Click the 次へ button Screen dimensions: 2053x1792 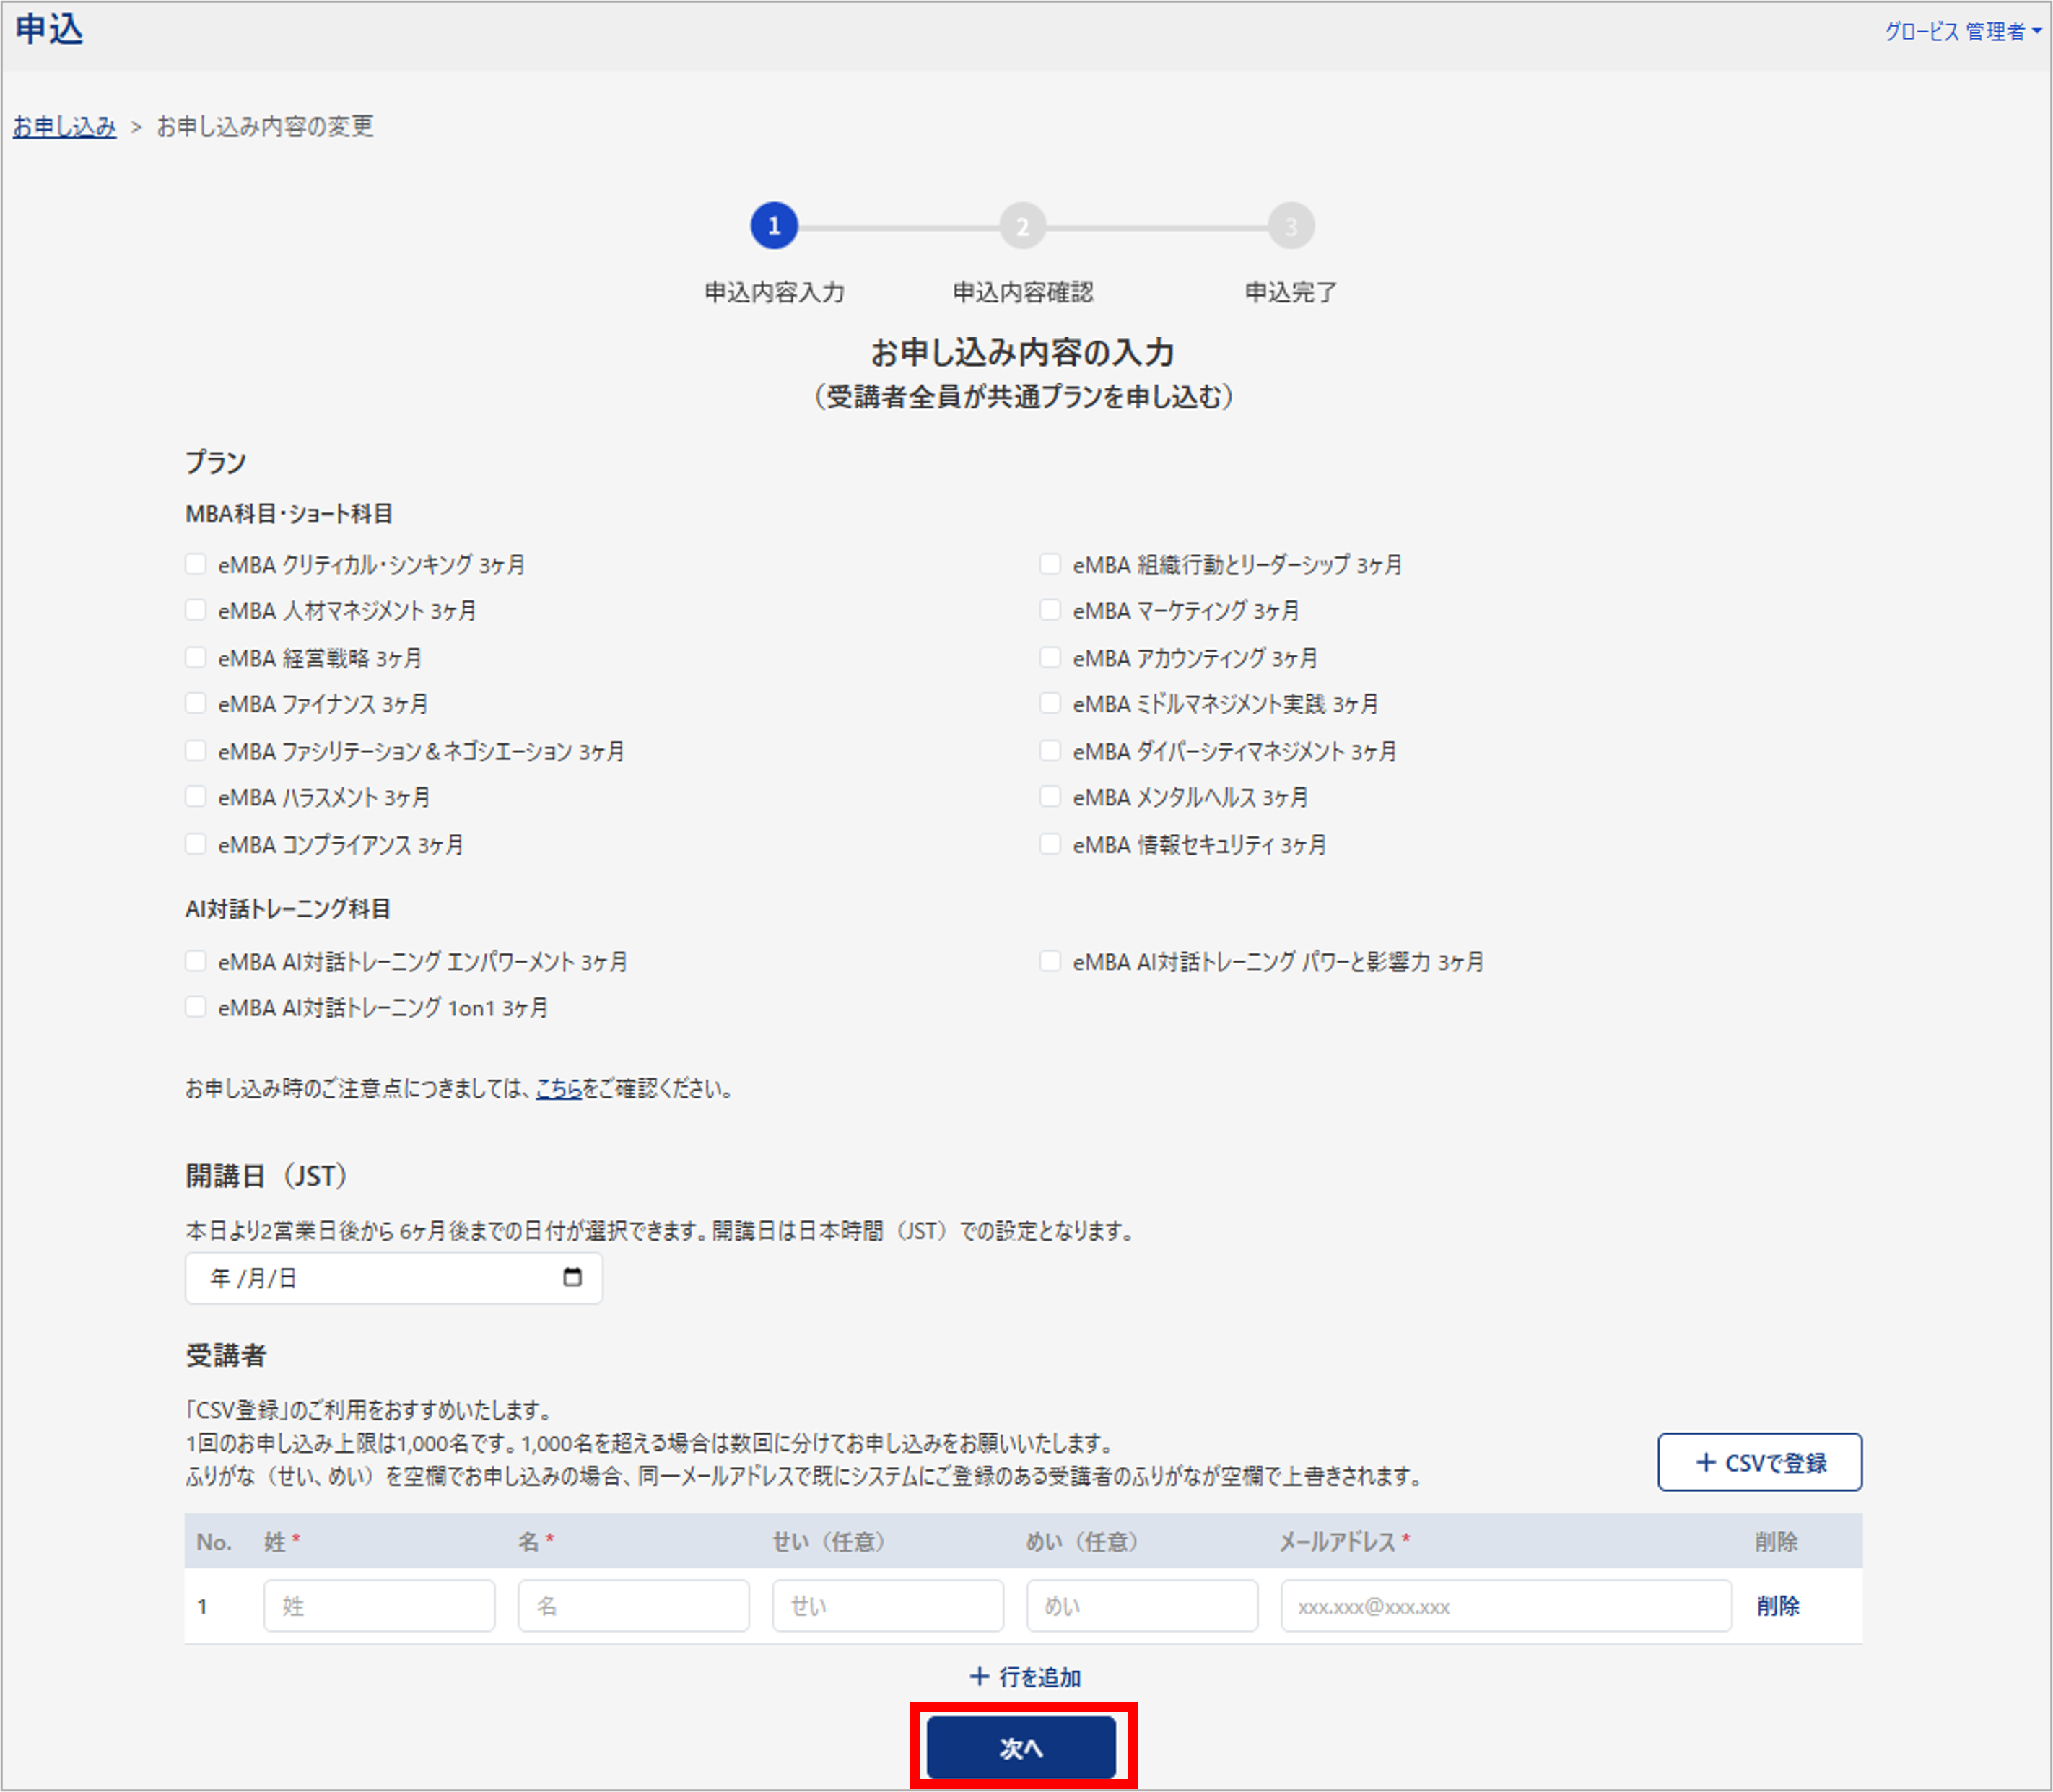pyautogui.click(x=1022, y=1748)
